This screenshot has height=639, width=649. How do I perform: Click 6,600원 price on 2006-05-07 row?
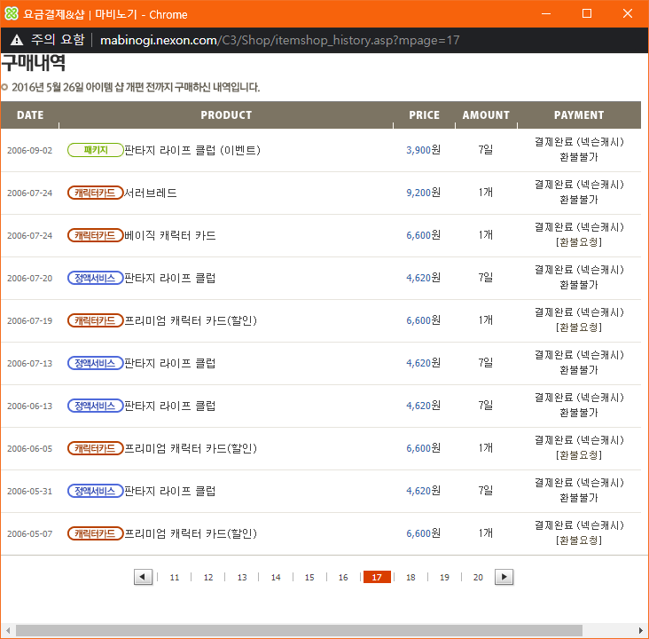pyautogui.click(x=423, y=532)
